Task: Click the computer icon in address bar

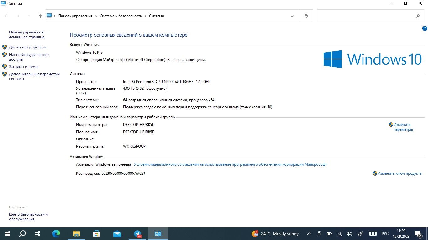Action: point(49,16)
